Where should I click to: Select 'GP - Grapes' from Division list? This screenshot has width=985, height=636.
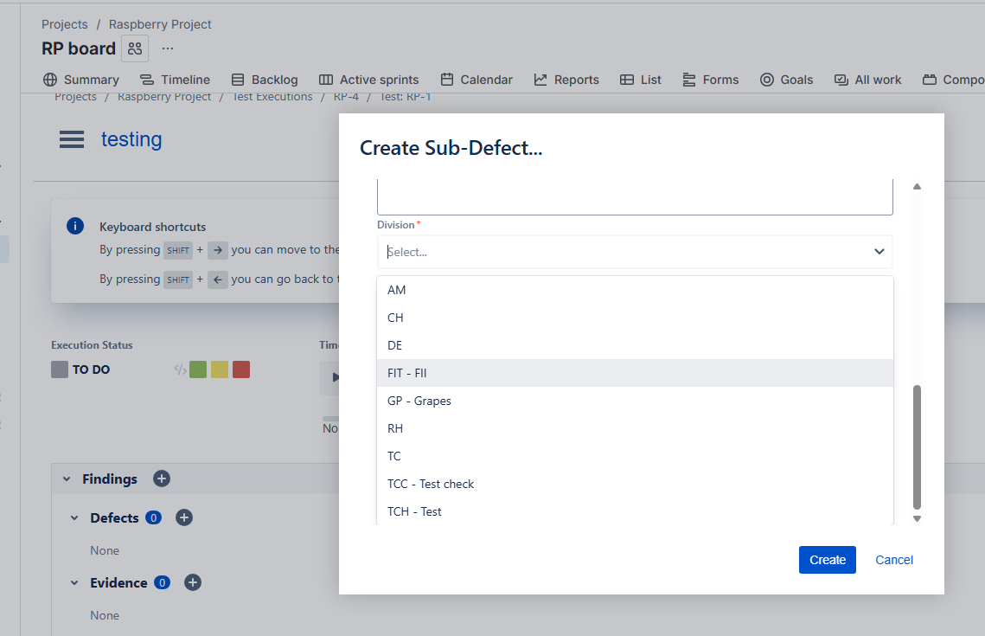click(x=419, y=401)
